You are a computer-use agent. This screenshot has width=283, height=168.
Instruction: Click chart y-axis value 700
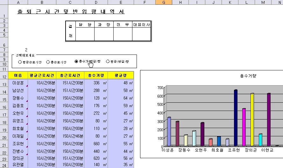click(x=160, y=88)
